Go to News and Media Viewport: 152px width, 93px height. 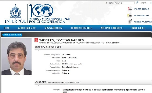pyautogui.click(x=53, y=28)
